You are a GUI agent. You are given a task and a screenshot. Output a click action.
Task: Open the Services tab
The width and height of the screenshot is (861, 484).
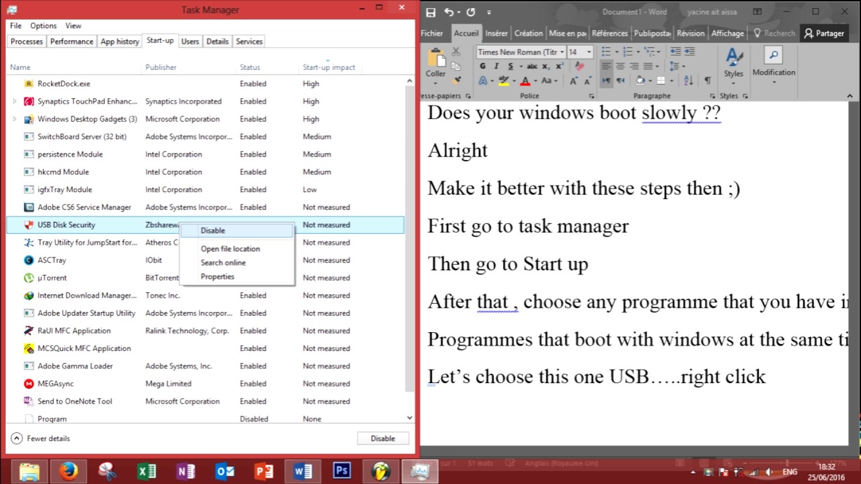[249, 42]
